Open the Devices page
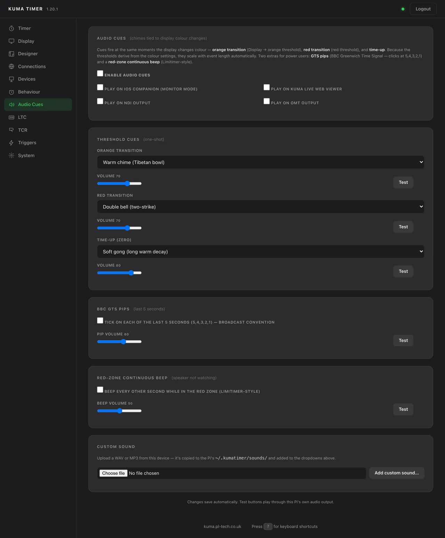The image size is (445, 538). (38, 79)
